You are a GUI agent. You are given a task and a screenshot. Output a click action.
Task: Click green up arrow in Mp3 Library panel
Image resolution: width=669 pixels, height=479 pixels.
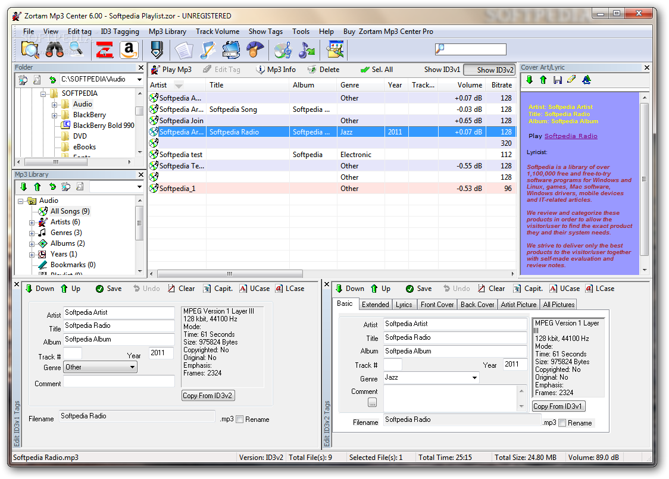37,186
